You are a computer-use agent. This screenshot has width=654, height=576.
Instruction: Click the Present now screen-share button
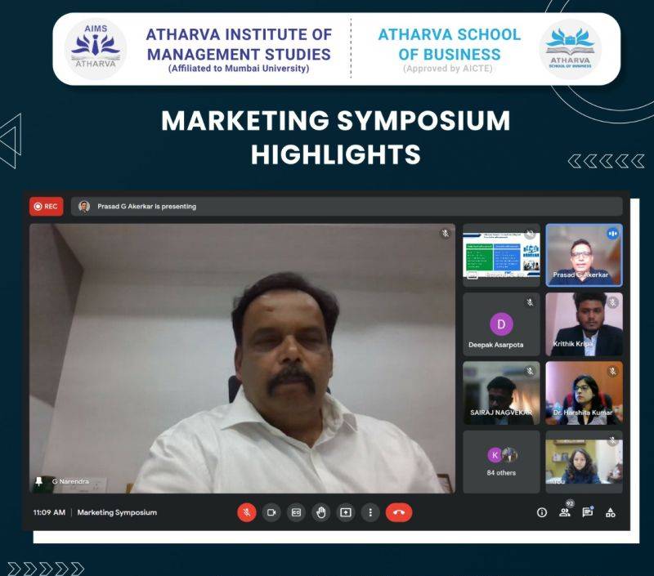346,512
